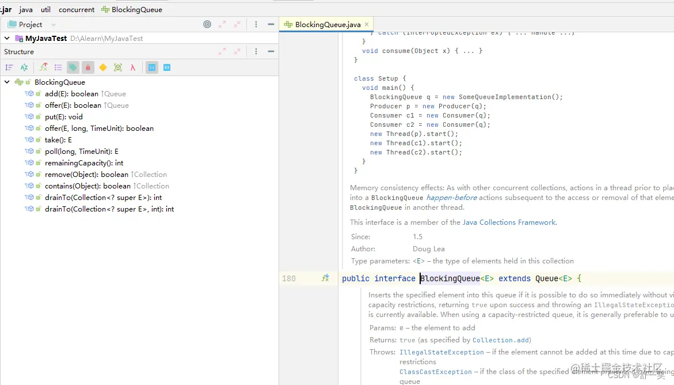
Task: Click line number 180 in the gutter
Action: (289, 278)
